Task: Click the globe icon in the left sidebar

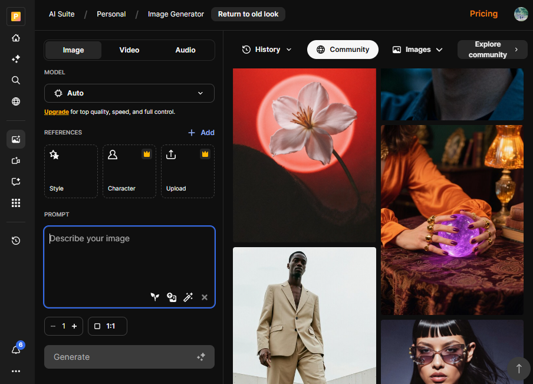Action: 16,101
